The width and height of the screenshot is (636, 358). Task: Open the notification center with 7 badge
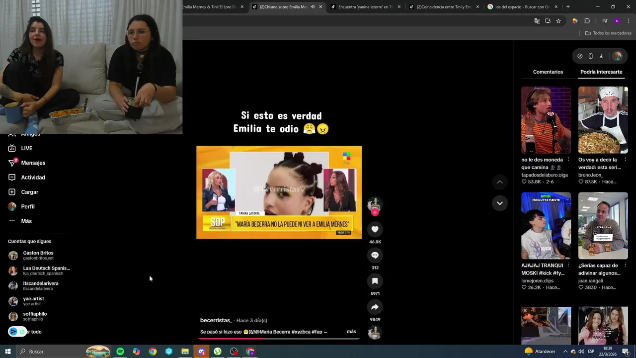626,352
